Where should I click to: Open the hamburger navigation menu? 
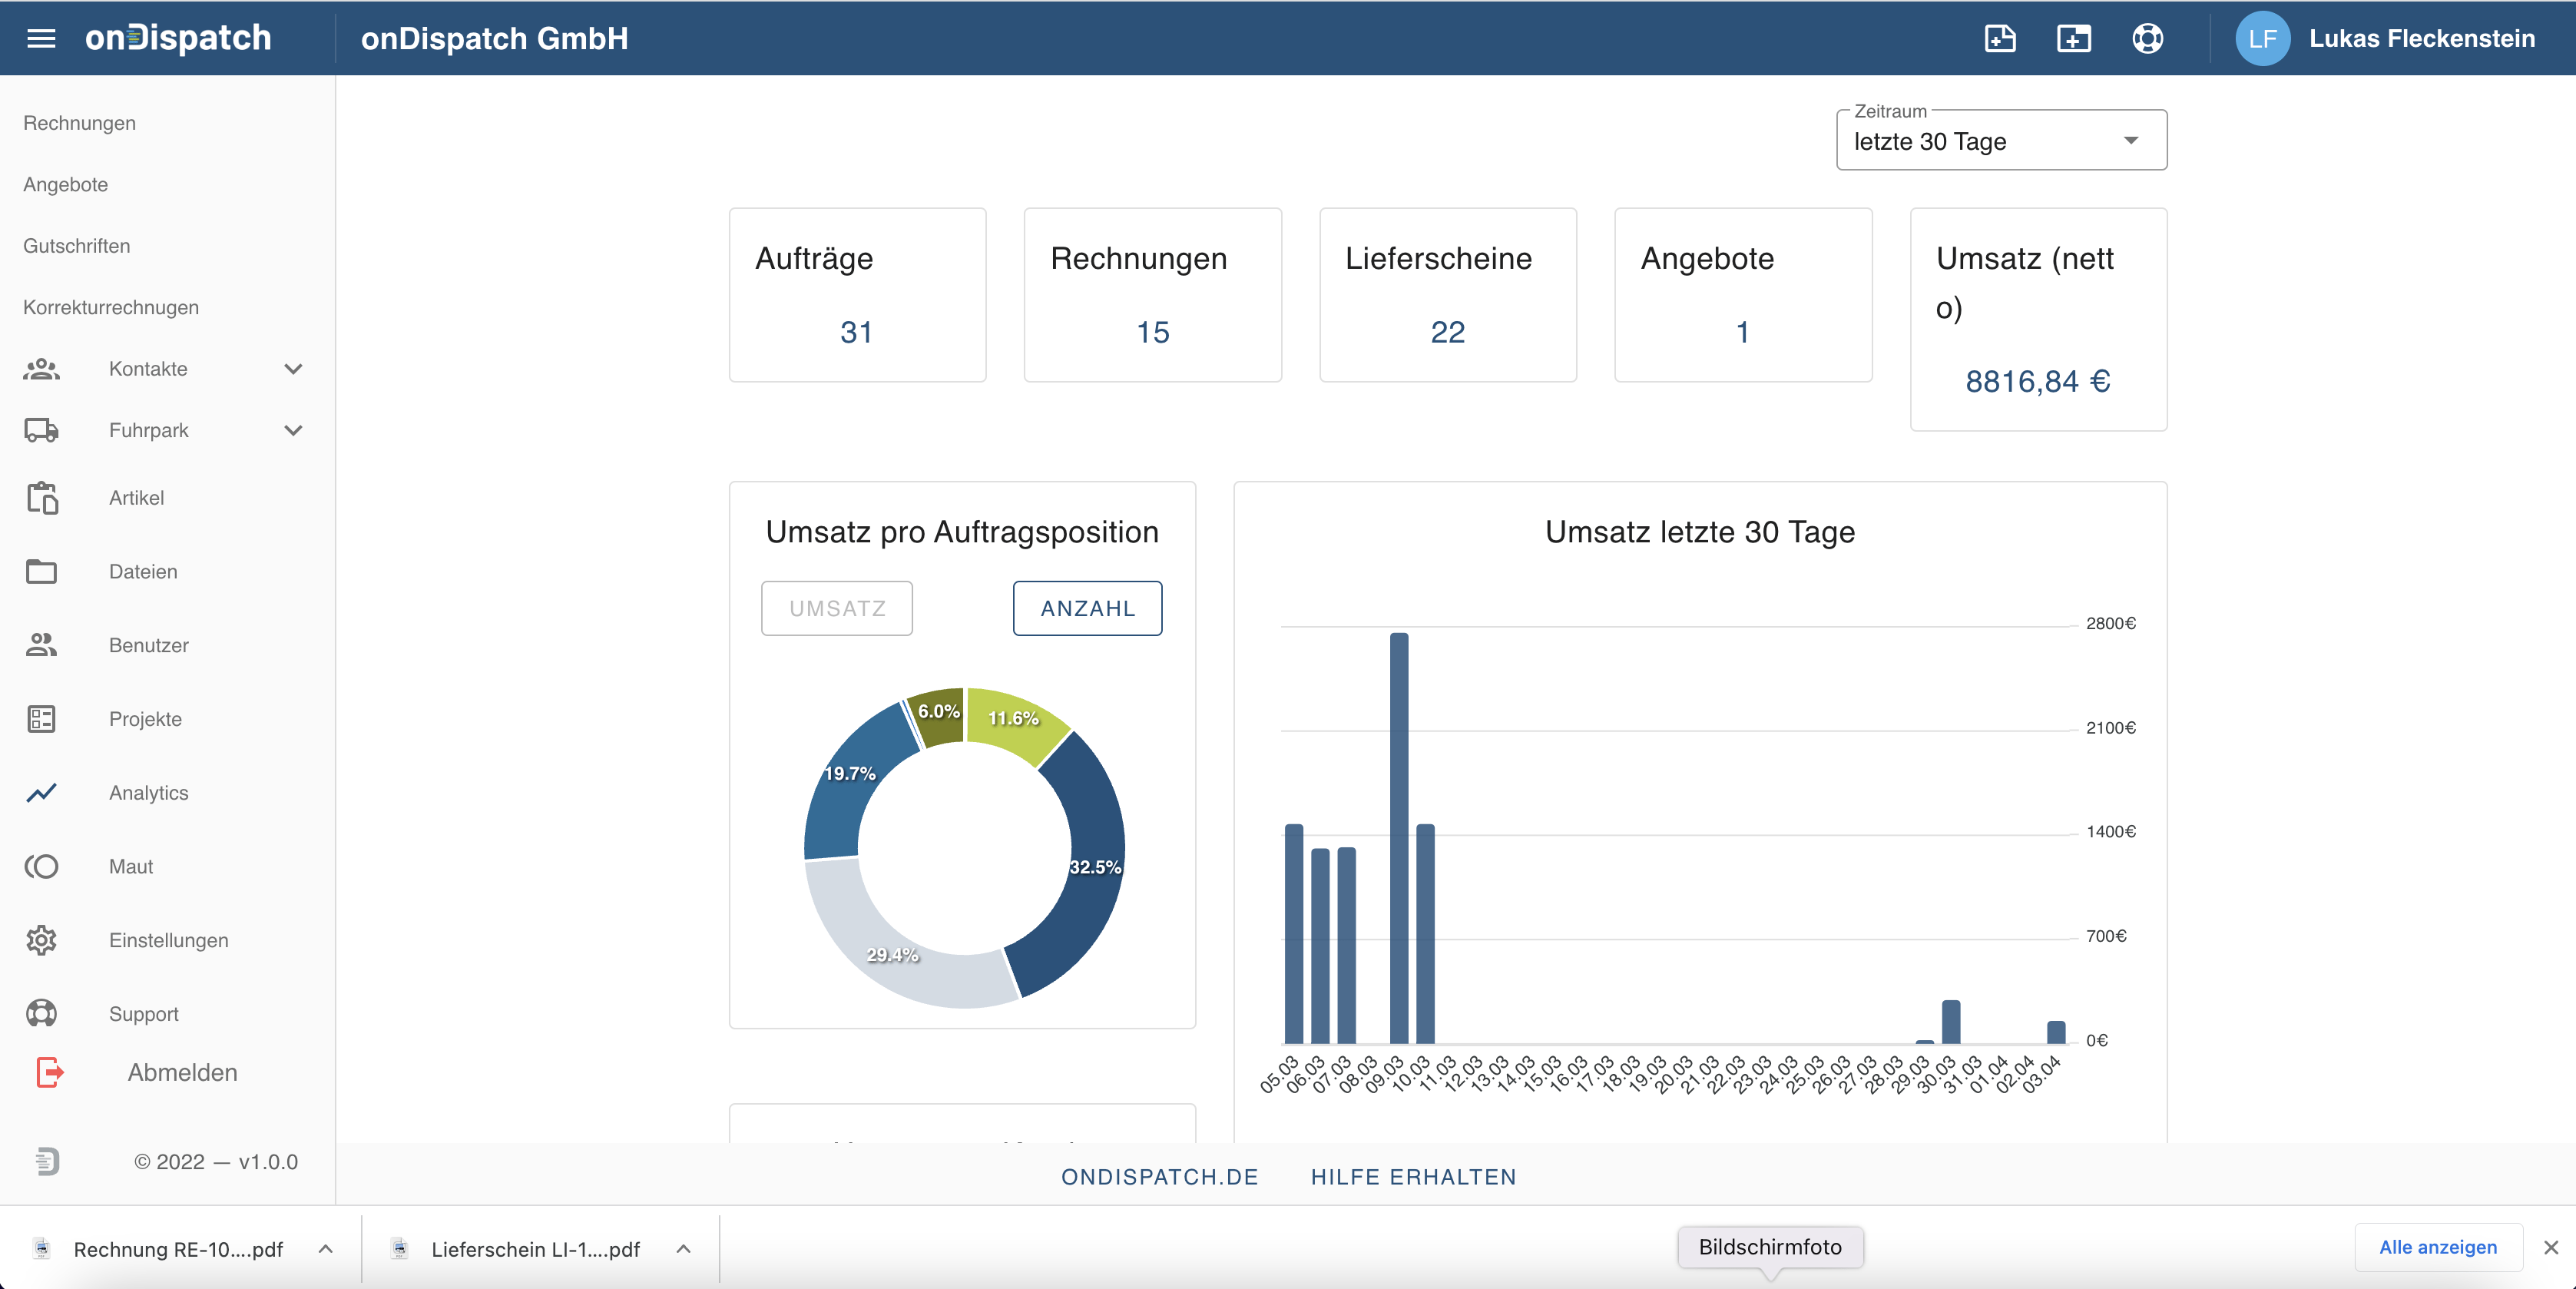point(41,38)
